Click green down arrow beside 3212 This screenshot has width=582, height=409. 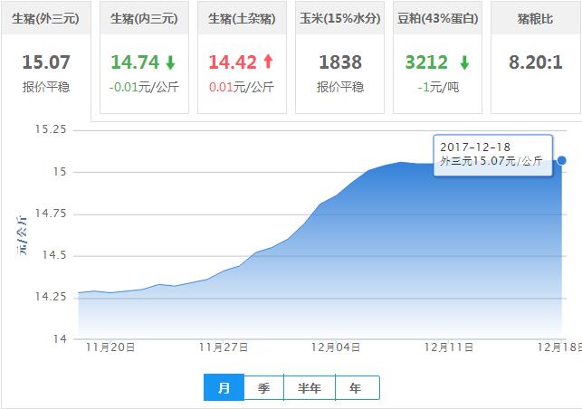pos(464,62)
